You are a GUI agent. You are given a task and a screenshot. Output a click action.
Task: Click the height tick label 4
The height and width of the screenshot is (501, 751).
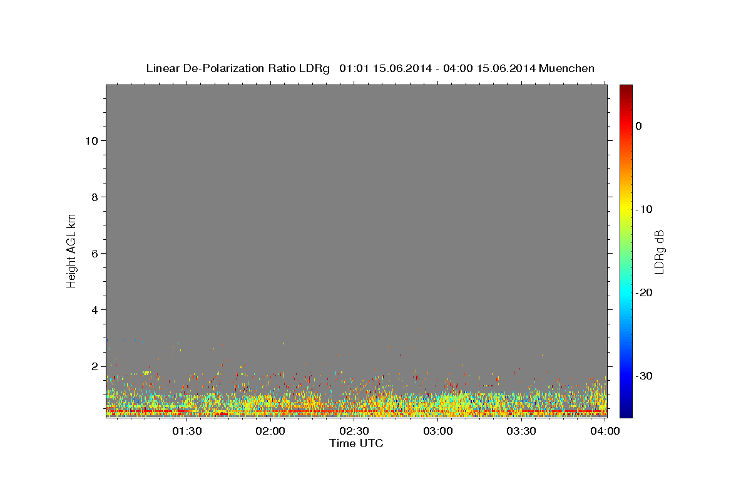(x=95, y=310)
